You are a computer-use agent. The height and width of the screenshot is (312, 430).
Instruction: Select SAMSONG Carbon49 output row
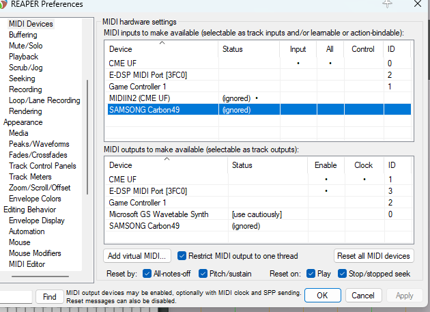[259, 226]
